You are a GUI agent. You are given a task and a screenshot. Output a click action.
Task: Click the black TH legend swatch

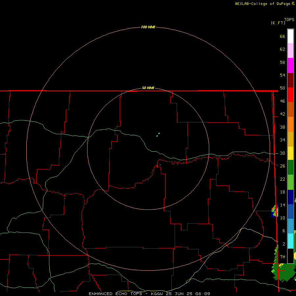[290, 256]
